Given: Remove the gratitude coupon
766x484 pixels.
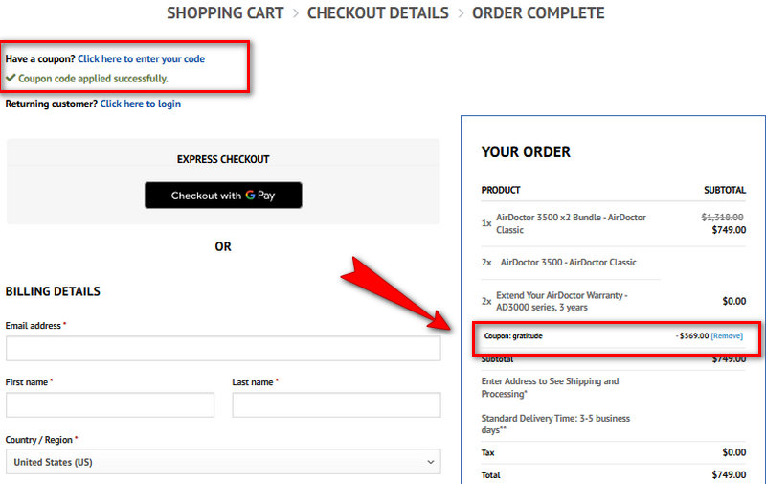Looking at the screenshot, I should click(727, 336).
